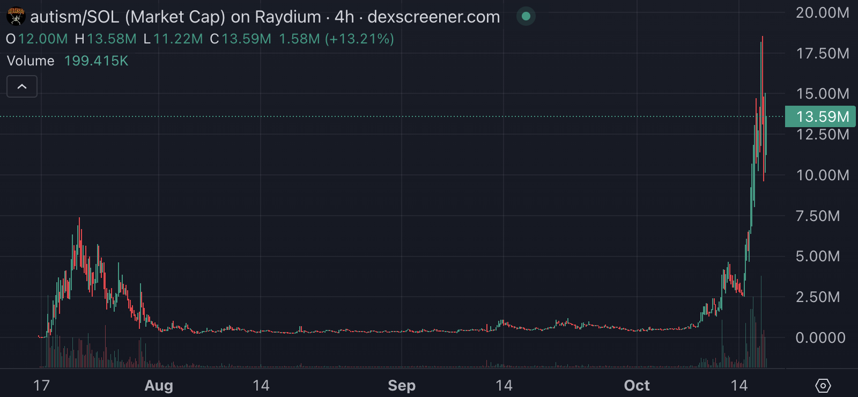Click the autism token logo icon

[16, 17]
